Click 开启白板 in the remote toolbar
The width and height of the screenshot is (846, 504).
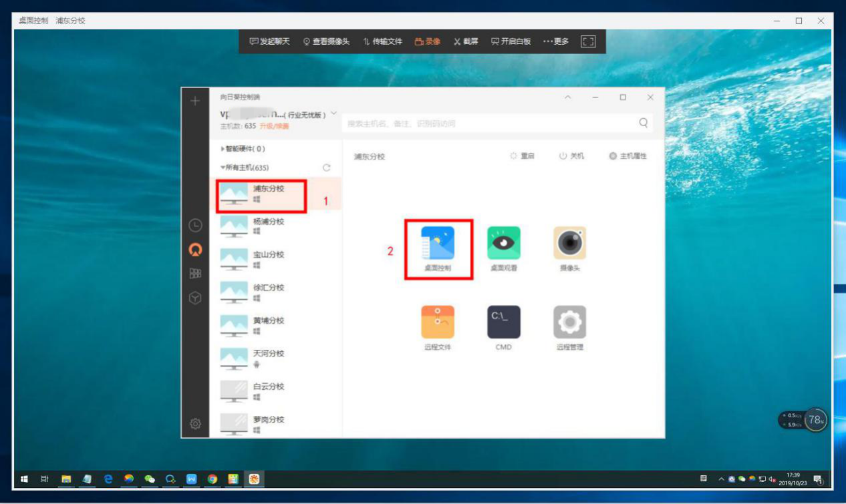point(511,41)
